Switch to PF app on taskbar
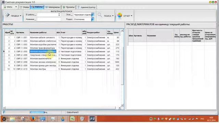The width and height of the screenshot is (219, 123). [x=92, y=119]
